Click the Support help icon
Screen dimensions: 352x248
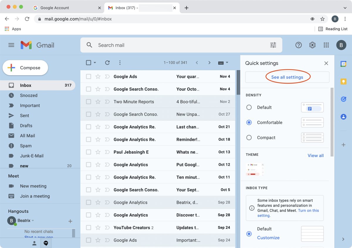click(x=299, y=45)
